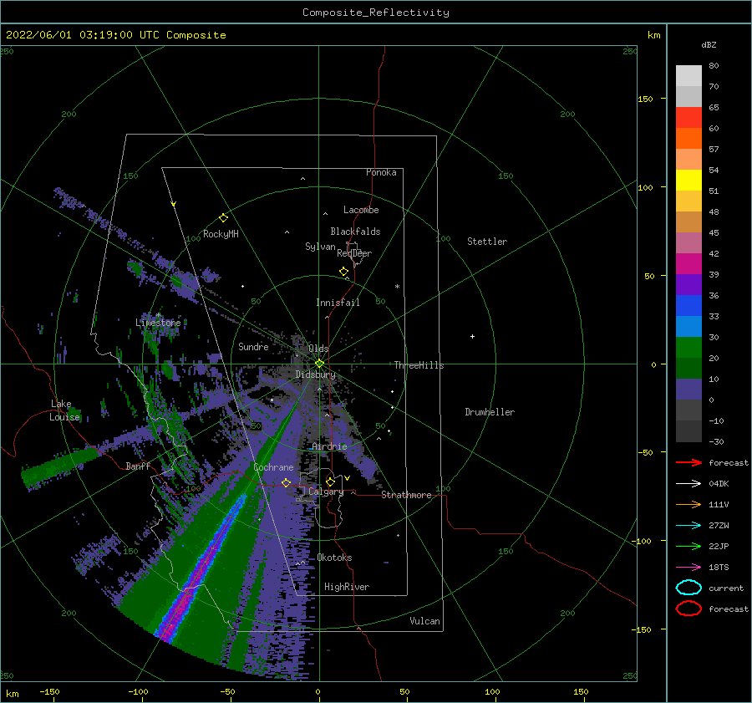
Task: Click the Calgary city label
Action: tap(326, 492)
